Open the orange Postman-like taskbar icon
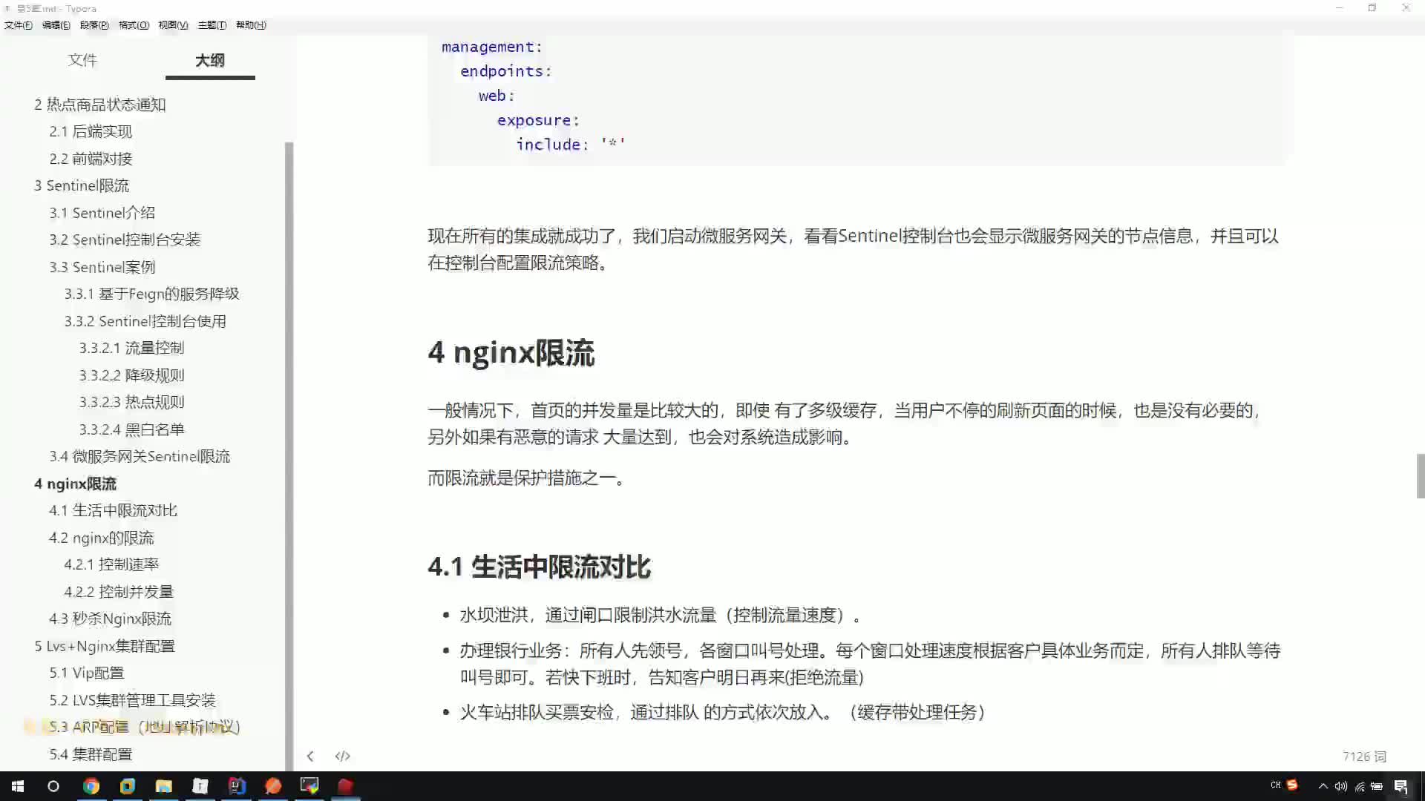Viewport: 1425px width, 801px height. click(273, 786)
